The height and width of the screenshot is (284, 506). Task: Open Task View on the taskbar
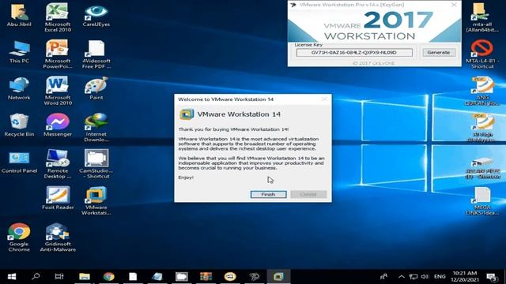(x=59, y=277)
